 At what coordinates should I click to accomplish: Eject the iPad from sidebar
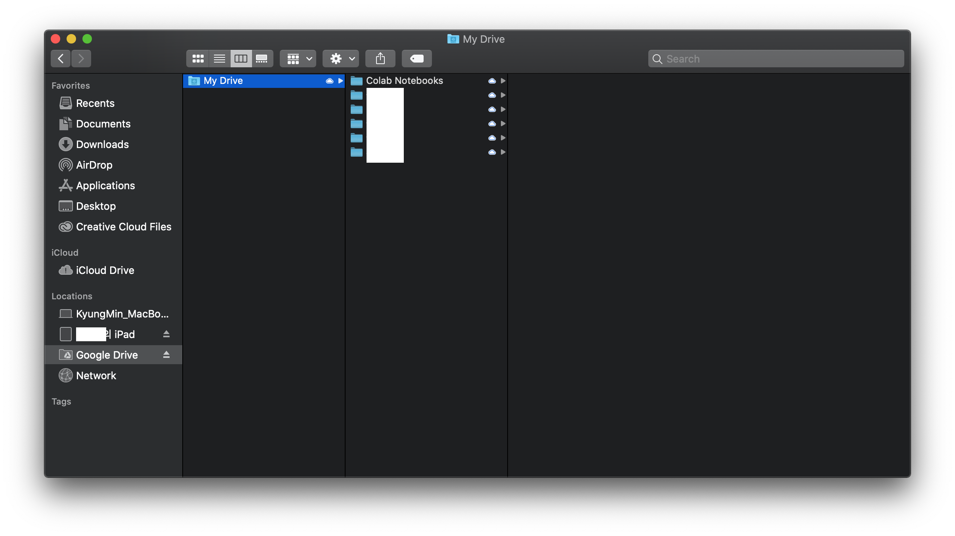[166, 334]
